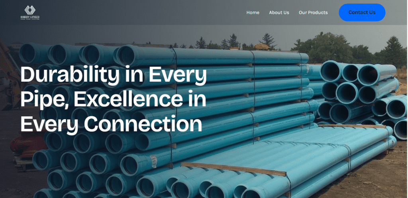The image size is (408, 198).
Task: Click the "Every Connection" headline line
Action: tap(112, 124)
